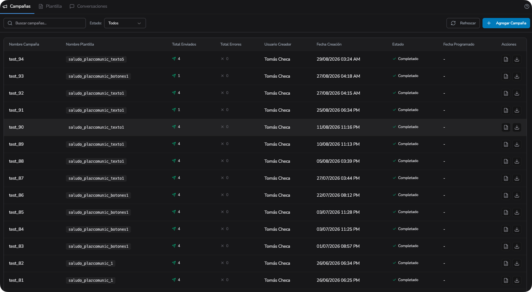Open report icon for test_93 campaign
Viewport: 532px width, 292px height.
506,76
